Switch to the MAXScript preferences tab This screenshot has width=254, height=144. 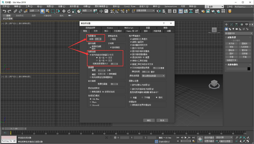129,28
